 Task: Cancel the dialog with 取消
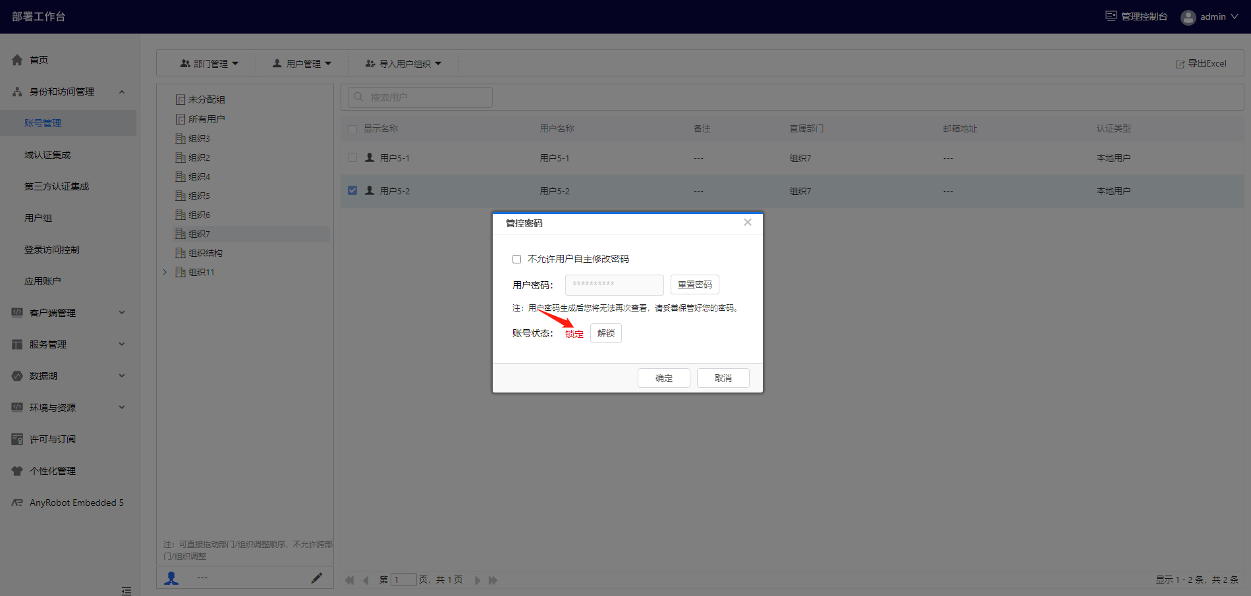click(723, 378)
